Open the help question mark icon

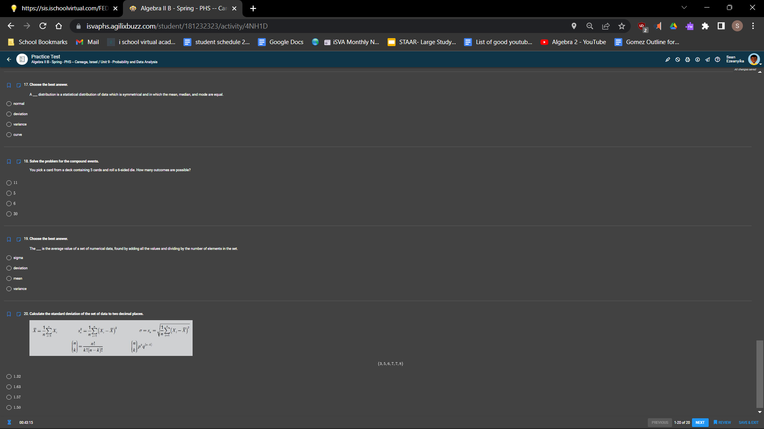[x=717, y=60]
